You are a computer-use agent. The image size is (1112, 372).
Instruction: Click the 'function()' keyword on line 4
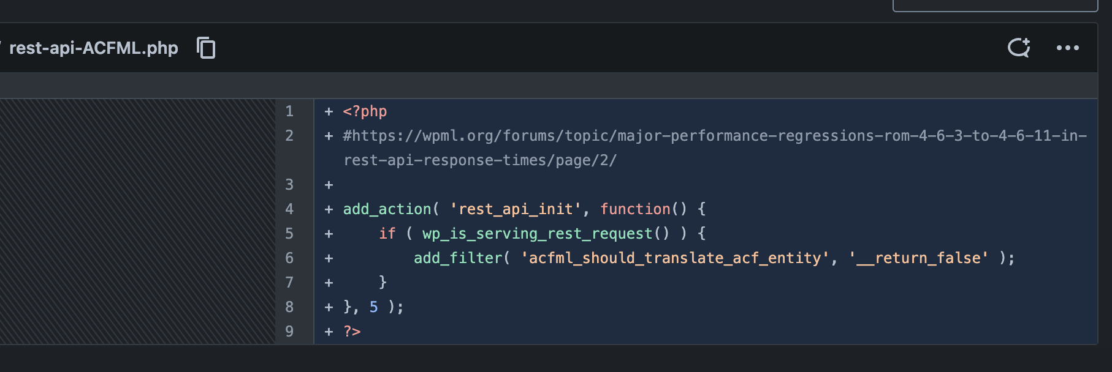point(644,209)
